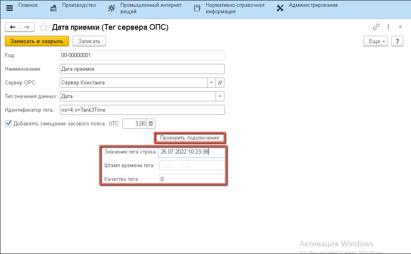Open the calculator for UTC offset

coord(151,124)
